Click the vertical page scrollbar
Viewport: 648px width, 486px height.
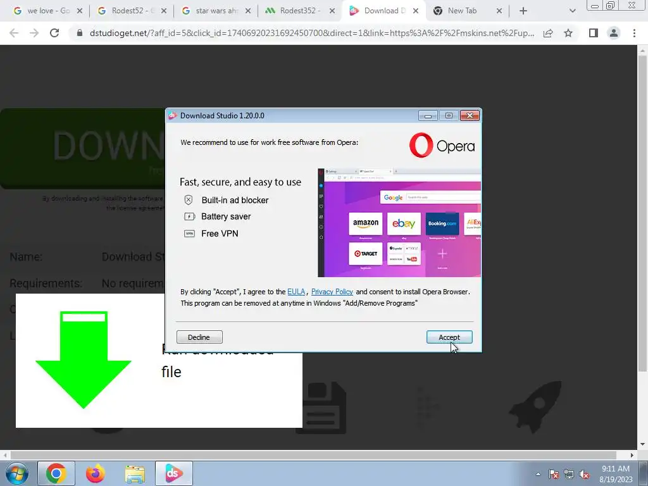point(642,213)
